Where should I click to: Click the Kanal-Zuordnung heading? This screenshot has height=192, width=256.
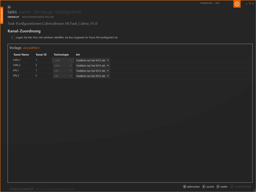(x=24, y=31)
